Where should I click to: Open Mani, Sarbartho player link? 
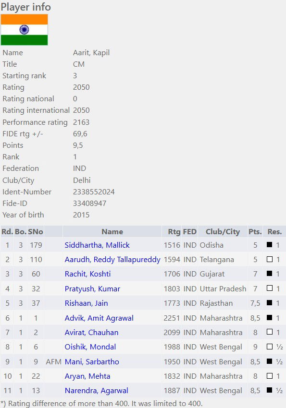coord(92,362)
